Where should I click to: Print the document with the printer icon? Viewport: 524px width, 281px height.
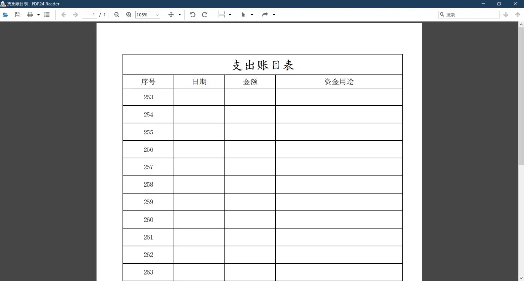[x=30, y=15]
